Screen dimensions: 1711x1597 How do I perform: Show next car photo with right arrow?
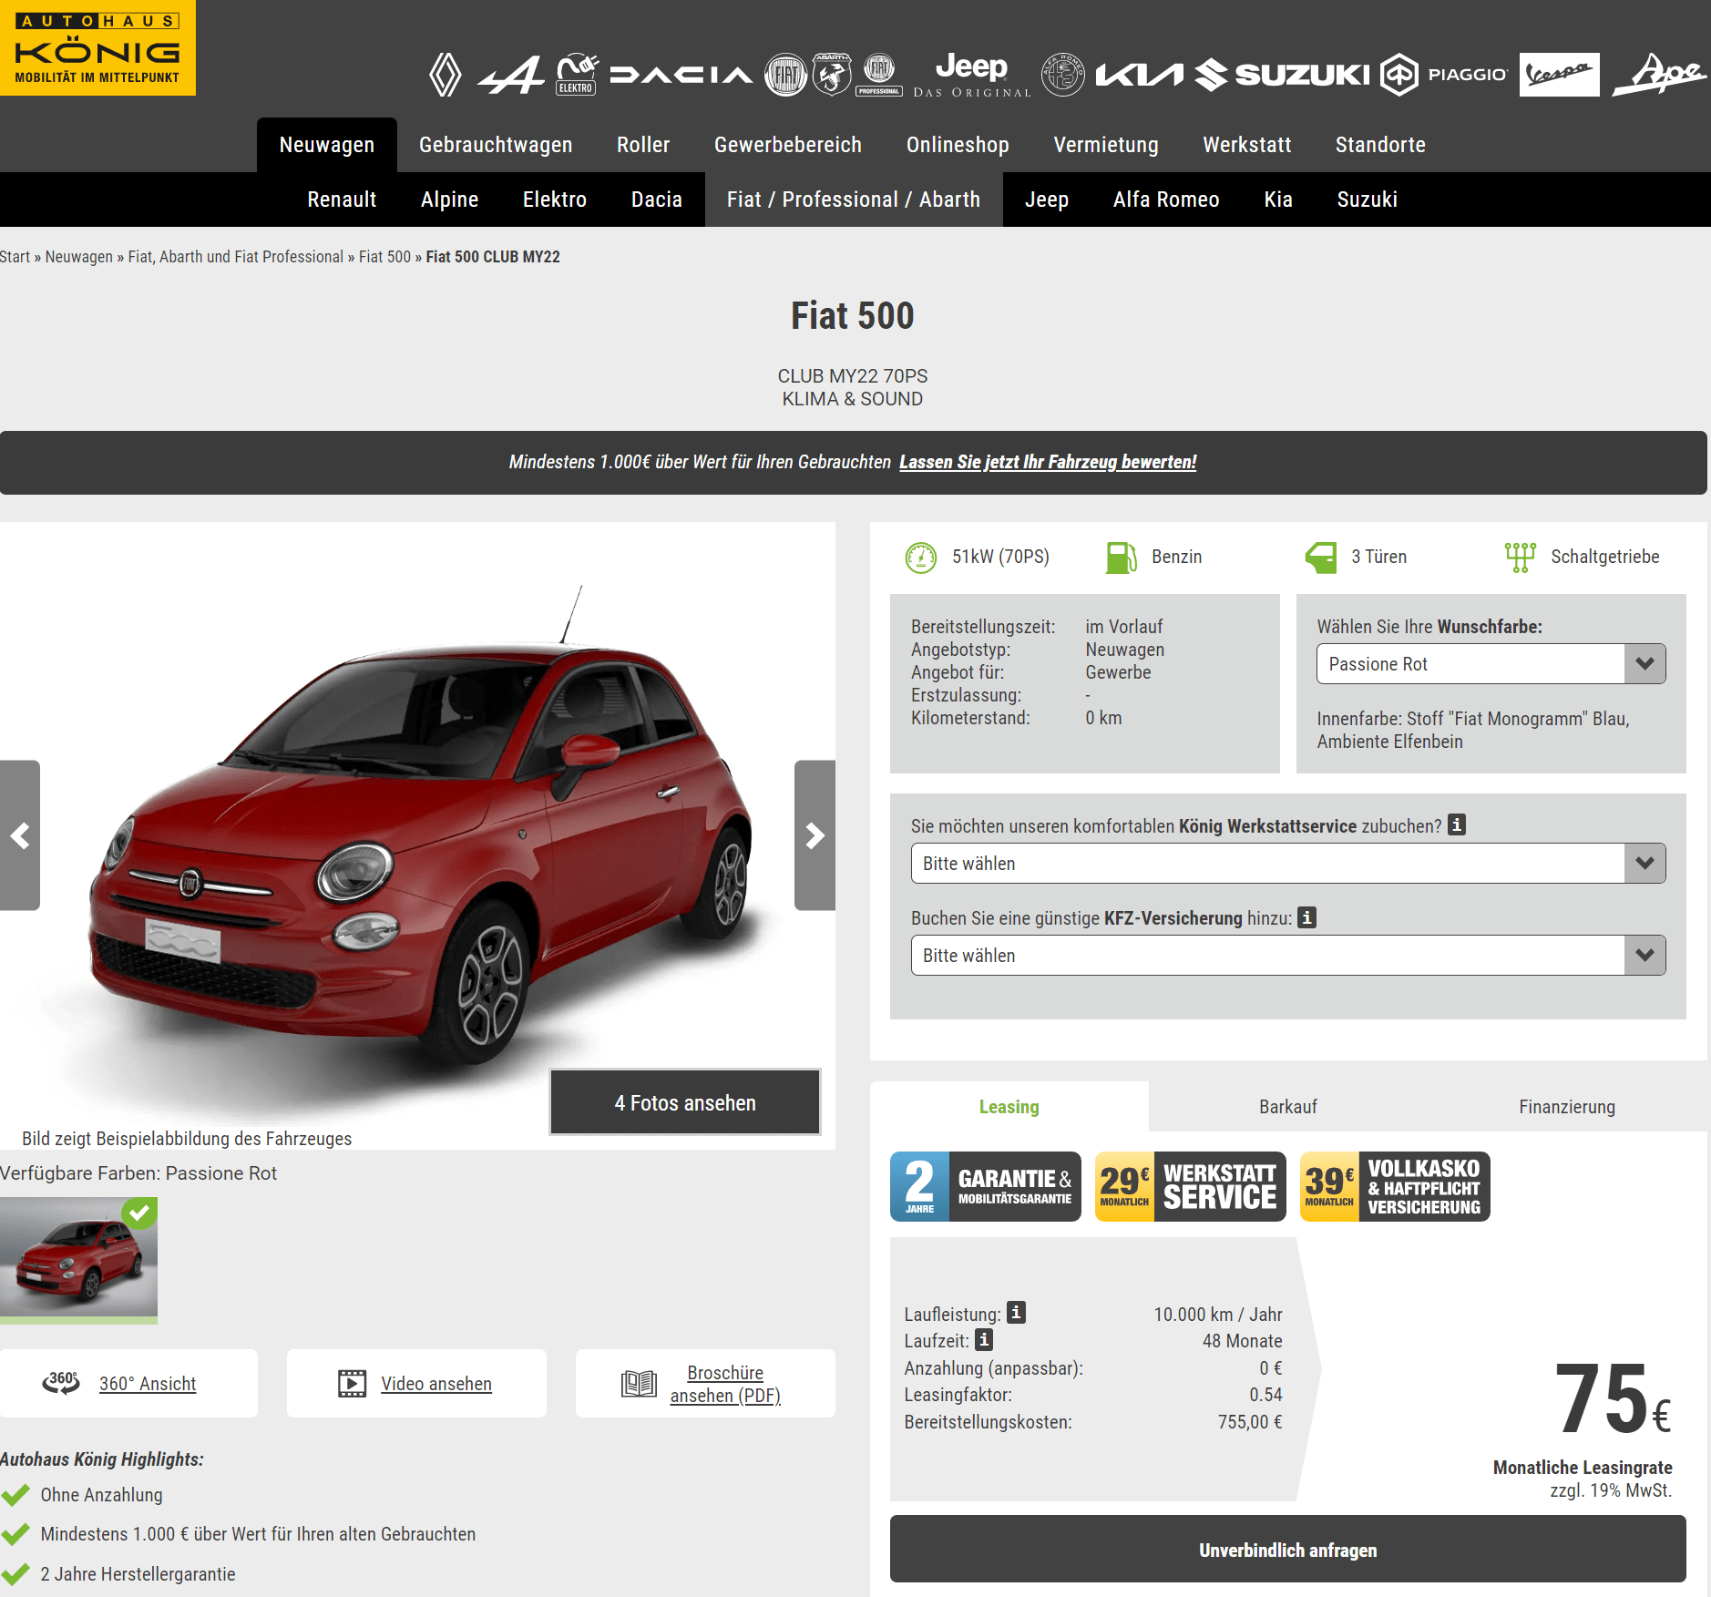pyautogui.click(x=815, y=835)
